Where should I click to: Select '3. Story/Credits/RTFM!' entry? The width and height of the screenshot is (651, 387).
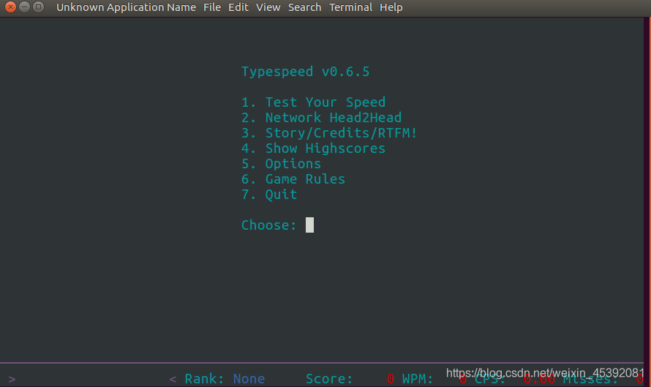pyautogui.click(x=329, y=133)
